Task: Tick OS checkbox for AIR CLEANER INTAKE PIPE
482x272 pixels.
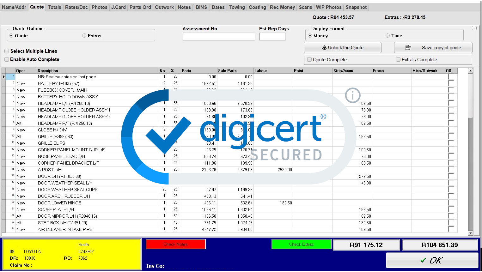Action: pos(451,229)
